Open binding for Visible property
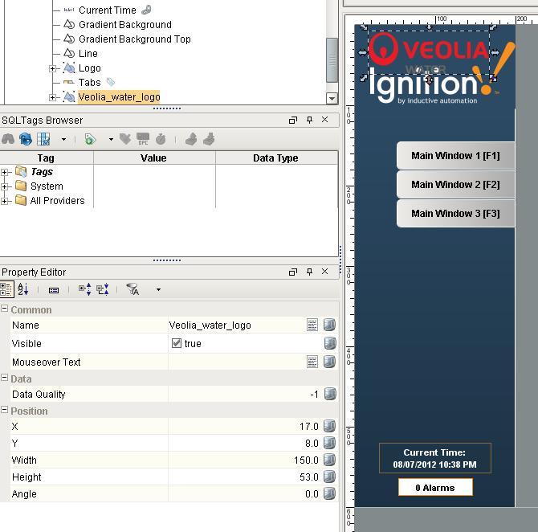 pyautogui.click(x=330, y=343)
